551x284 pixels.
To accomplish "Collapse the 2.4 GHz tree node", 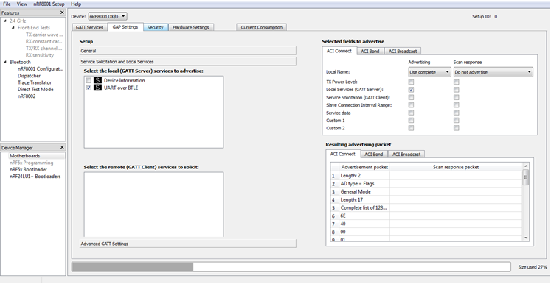I will pos(5,21).
